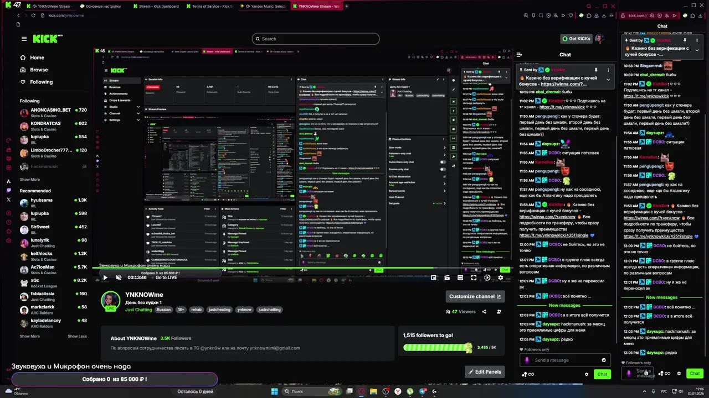
Task: Expand Recommended list with Show More
Action: click(30, 336)
